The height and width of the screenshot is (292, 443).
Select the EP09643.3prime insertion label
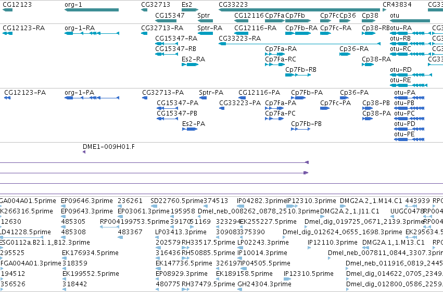[x=87, y=211]
